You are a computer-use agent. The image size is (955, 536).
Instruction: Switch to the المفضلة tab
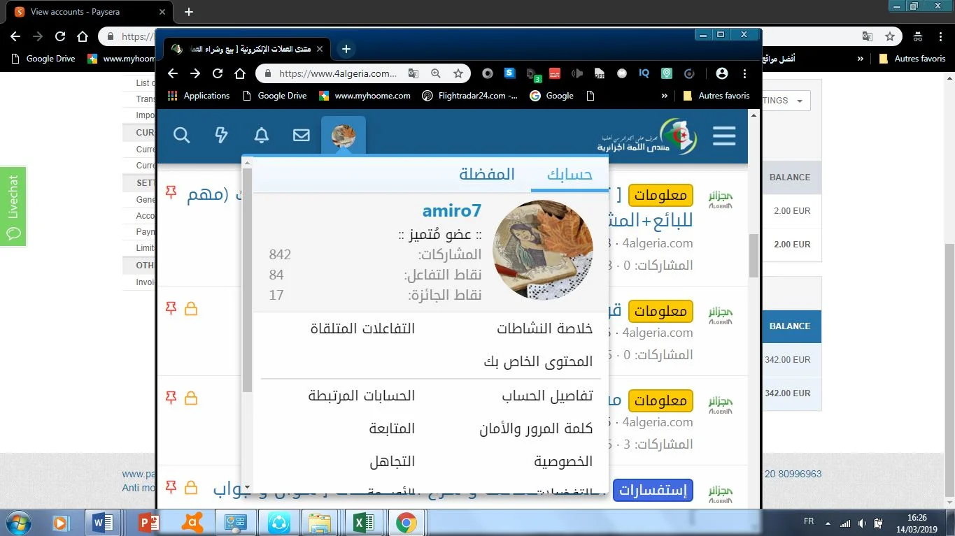pyautogui.click(x=487, y=174)
